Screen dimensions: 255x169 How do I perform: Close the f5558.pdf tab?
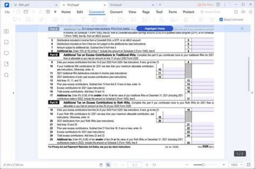(x=153, y=5)
